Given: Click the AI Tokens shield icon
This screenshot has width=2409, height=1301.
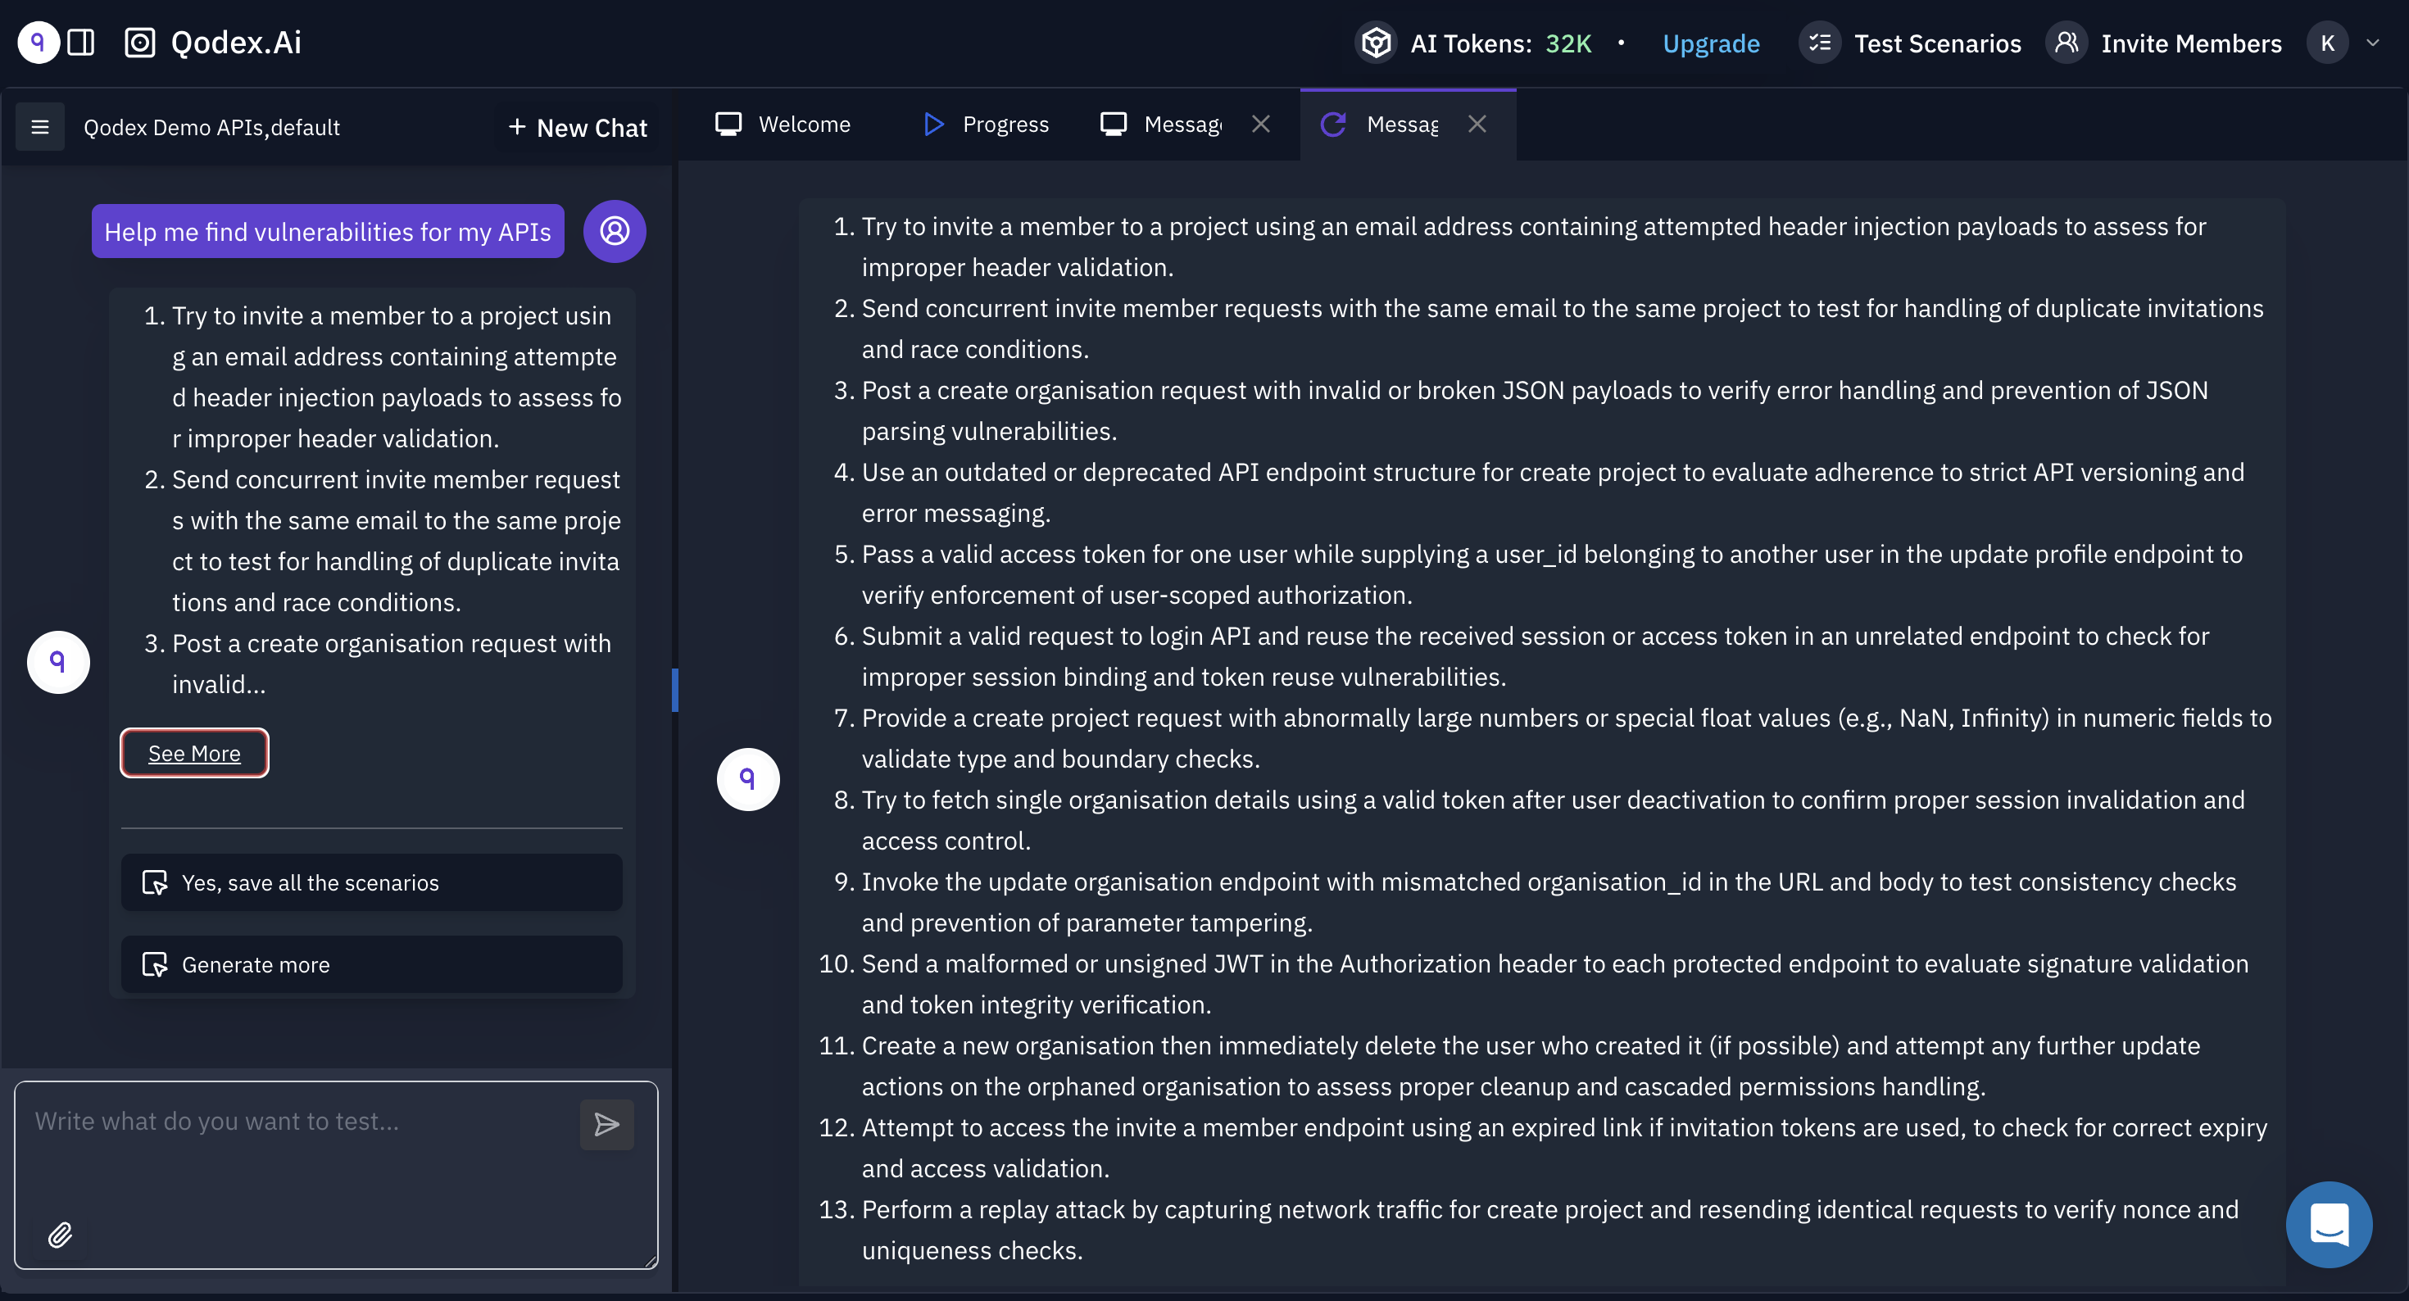Looking at the screenshot, I should coord(1376,42).
